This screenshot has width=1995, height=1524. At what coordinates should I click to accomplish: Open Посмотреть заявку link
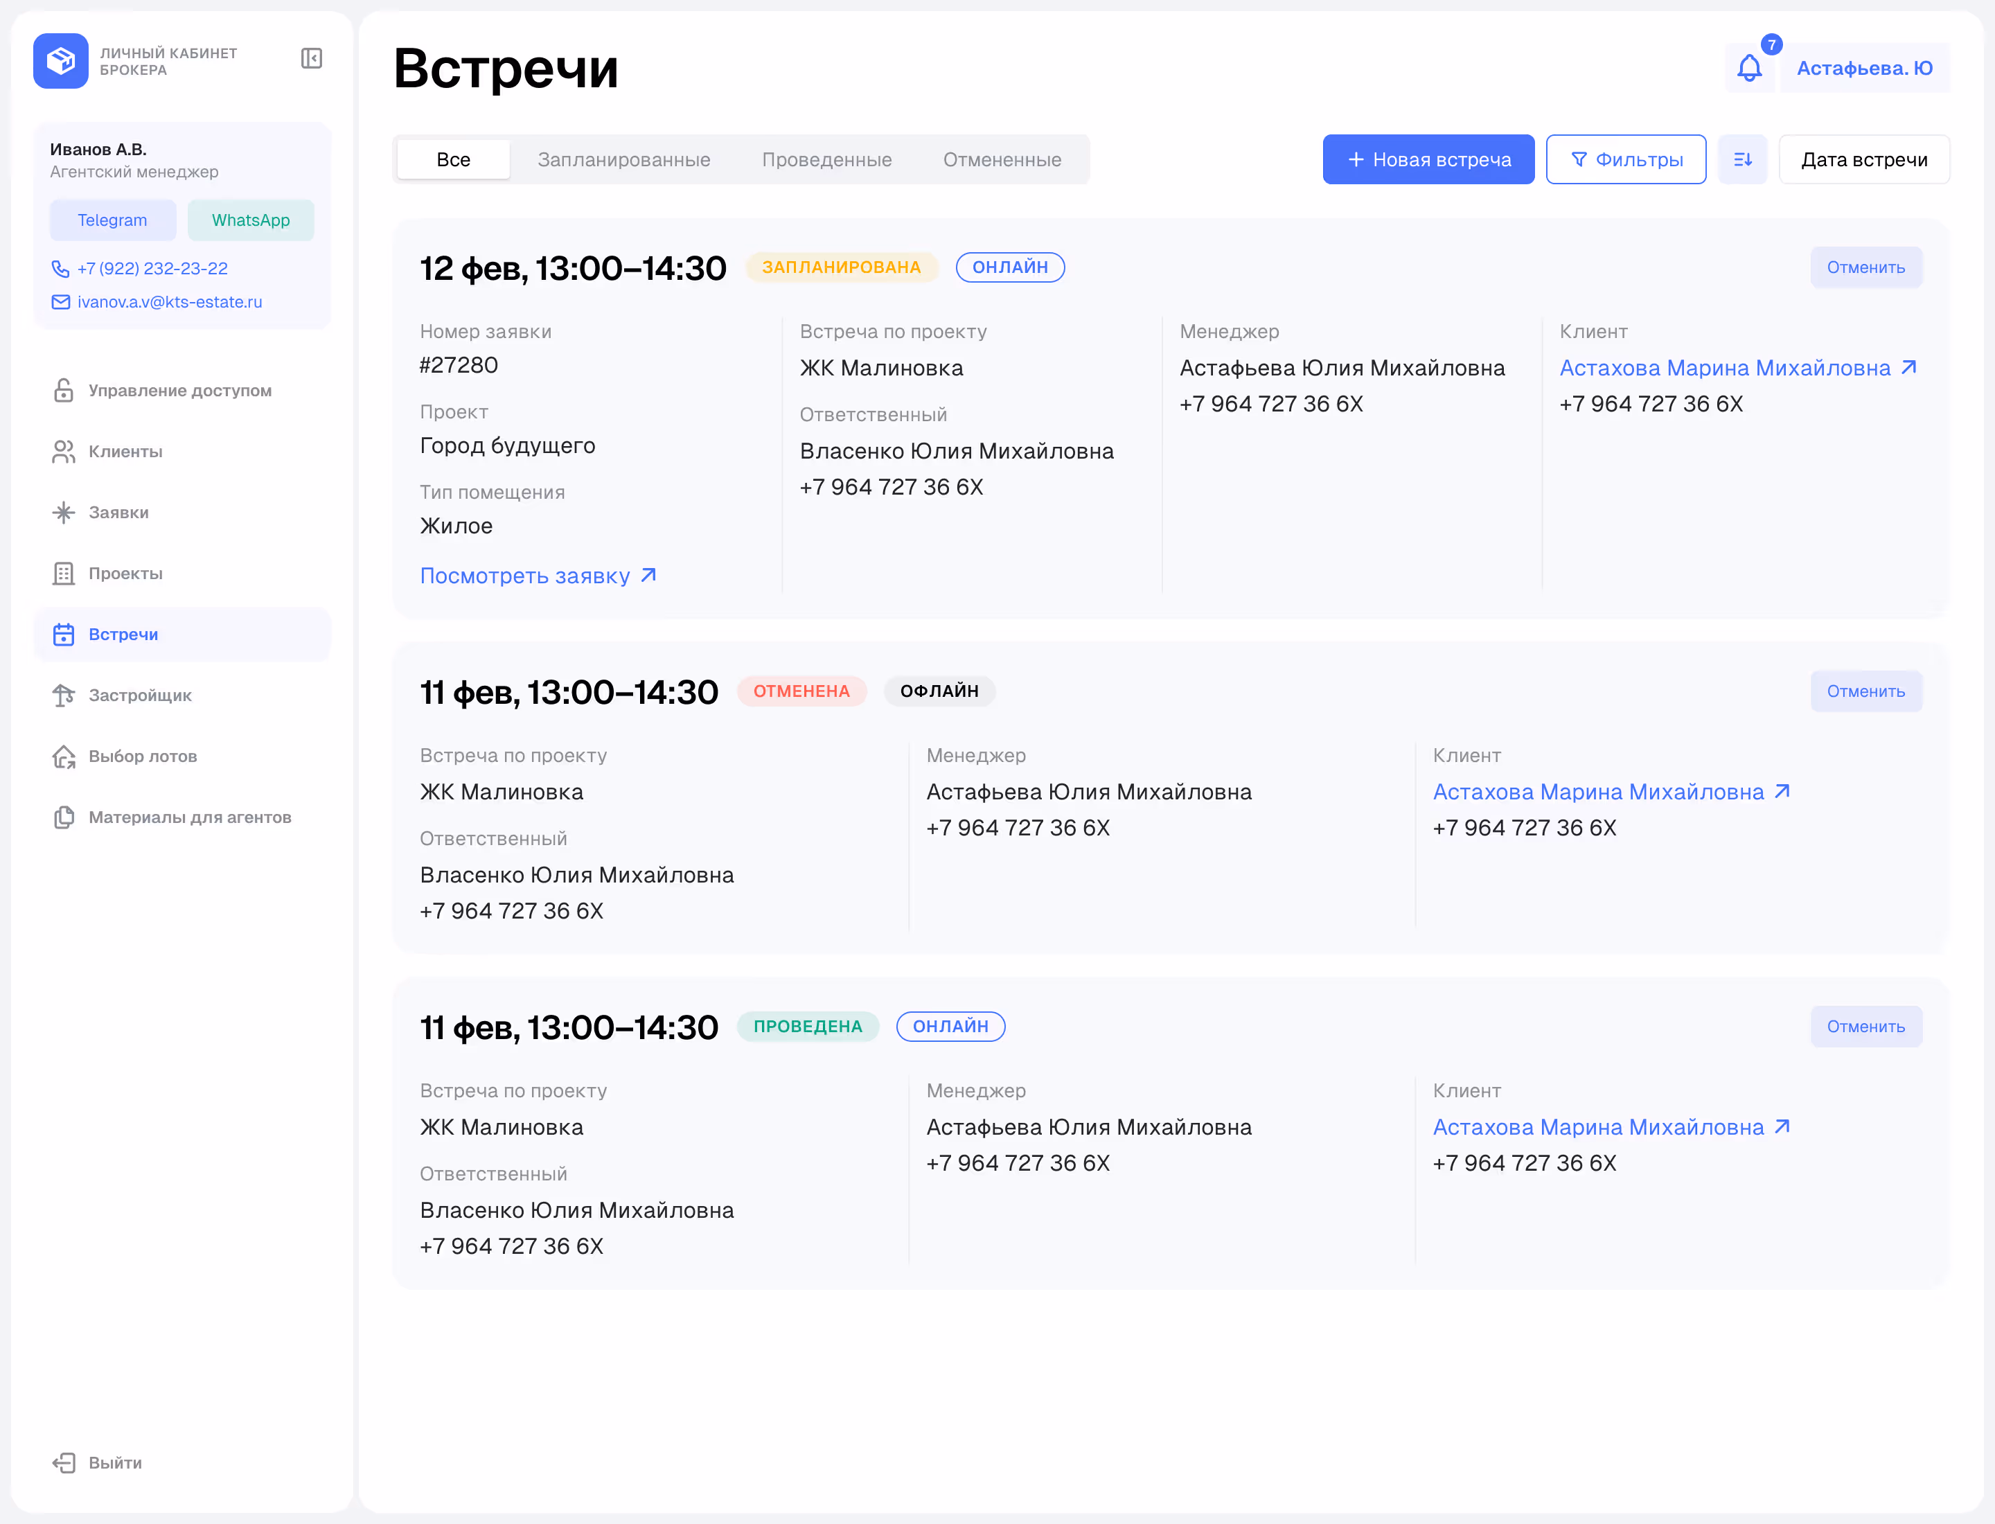(537, 576)
